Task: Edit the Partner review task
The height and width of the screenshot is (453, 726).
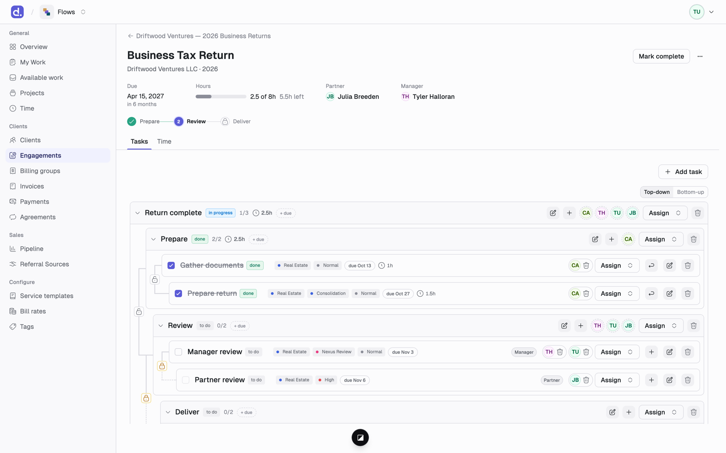Action: coord(669,380)
